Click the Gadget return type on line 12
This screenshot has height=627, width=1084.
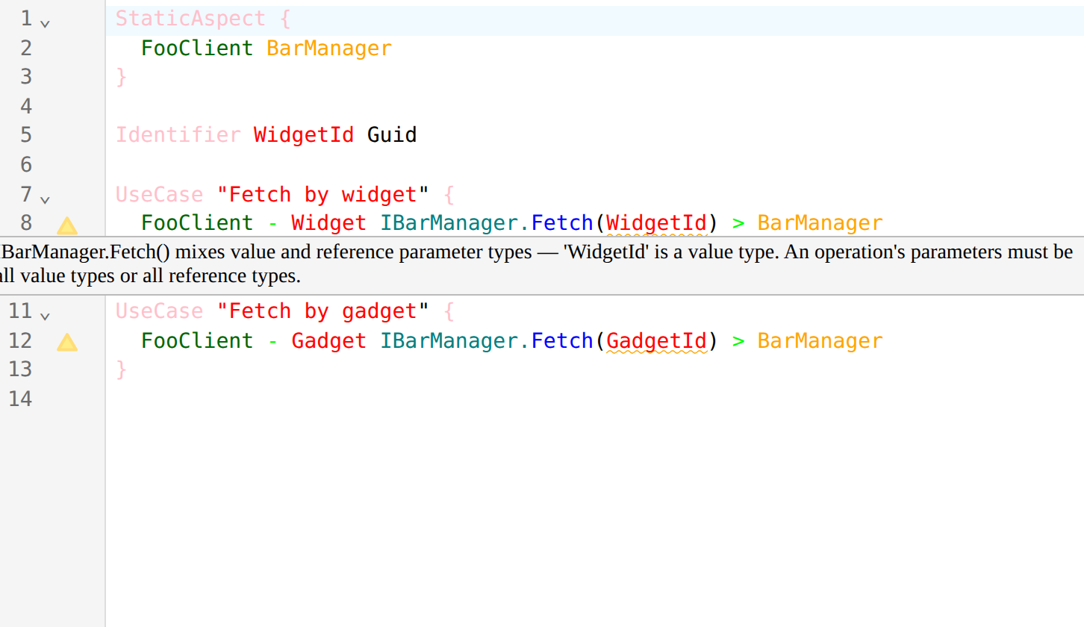pyautogui.click(x=328, y=341)
